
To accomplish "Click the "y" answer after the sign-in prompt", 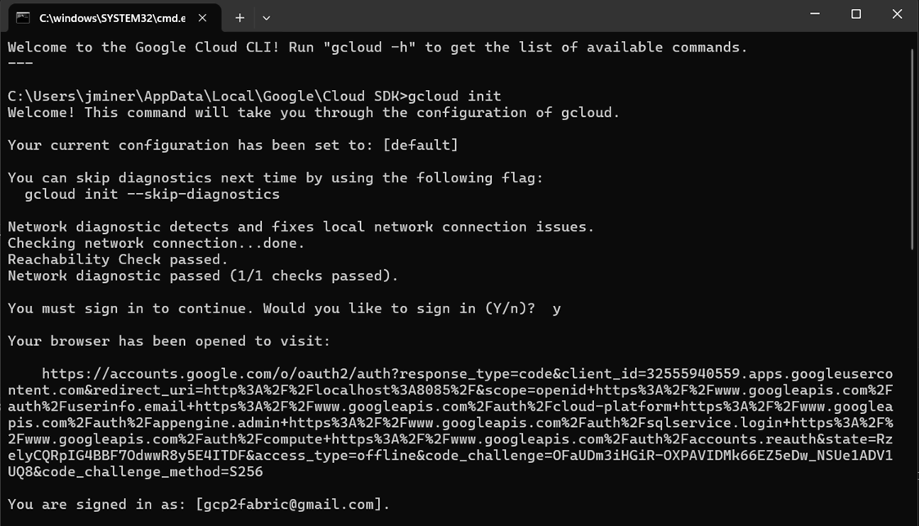I will 556,308.
